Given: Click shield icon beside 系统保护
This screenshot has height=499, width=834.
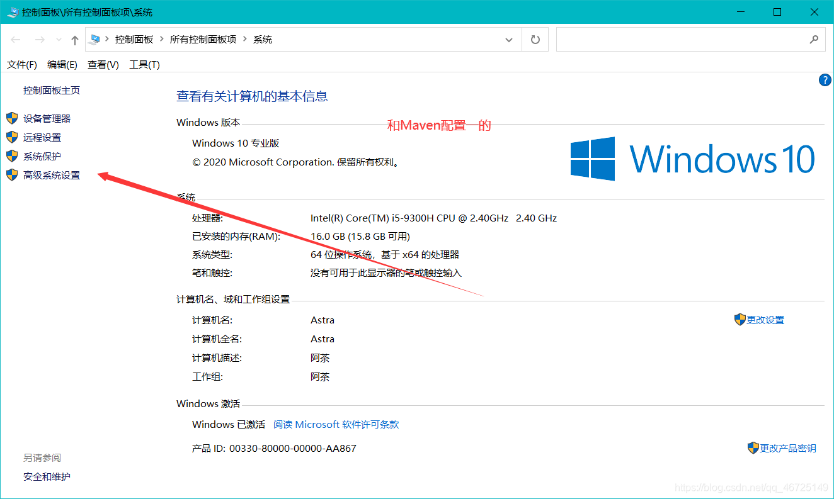Looking at the screenshot, I should tap(12, 155).
